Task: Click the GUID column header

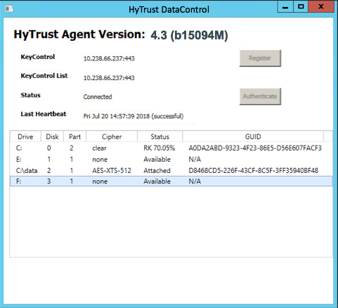Action: coord(253,136)
